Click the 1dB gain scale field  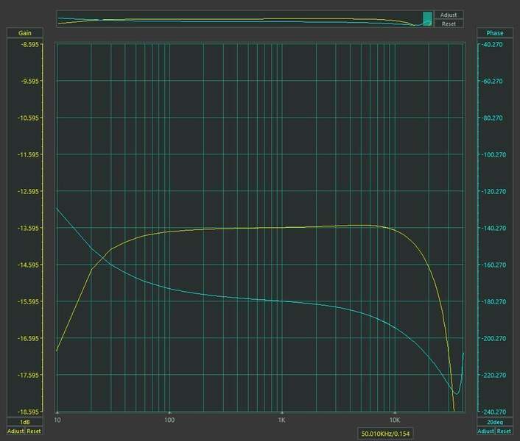(25, 423)
